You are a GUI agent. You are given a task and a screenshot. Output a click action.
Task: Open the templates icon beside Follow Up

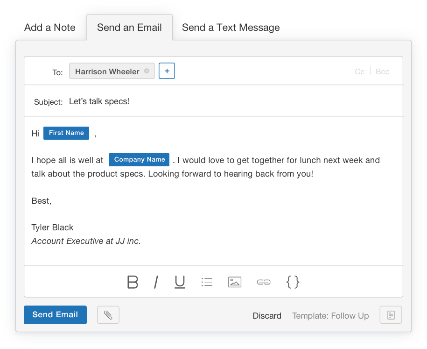click(x=390, y=314)
